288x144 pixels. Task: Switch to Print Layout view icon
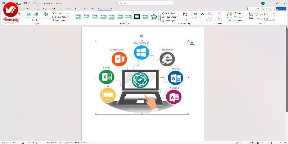click(252, 143)
